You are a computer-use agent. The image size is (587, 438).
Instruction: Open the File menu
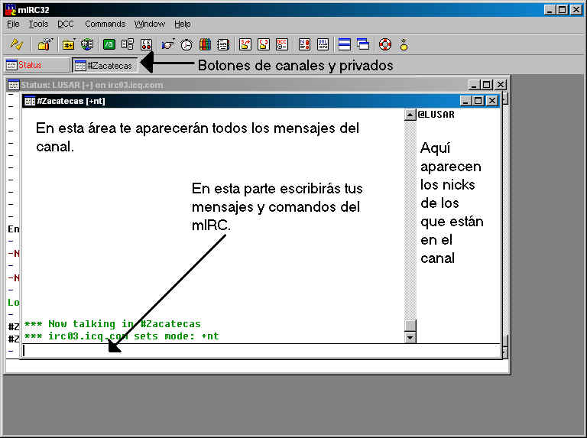13,24
